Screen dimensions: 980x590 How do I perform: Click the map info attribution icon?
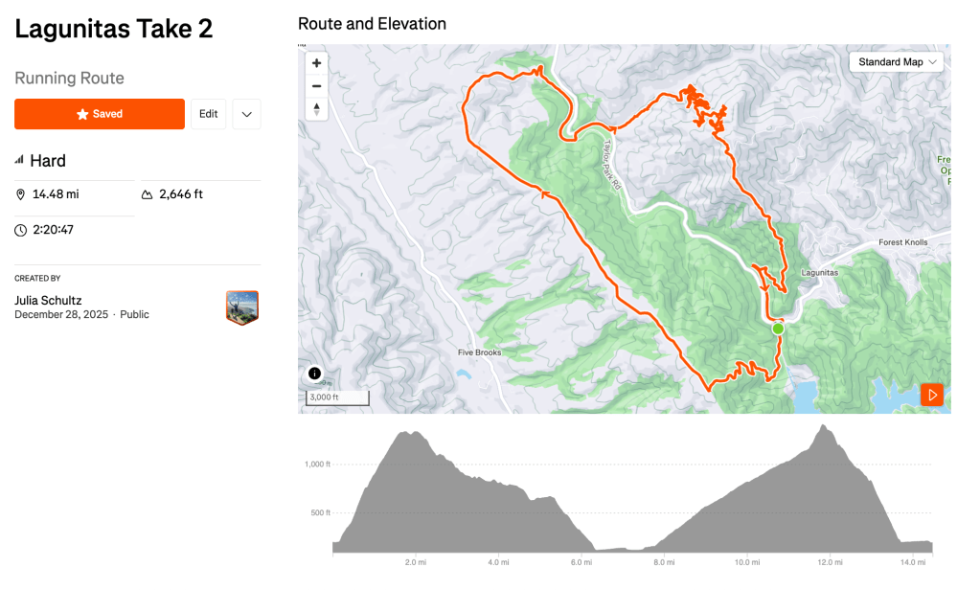[x=315, y=374]
